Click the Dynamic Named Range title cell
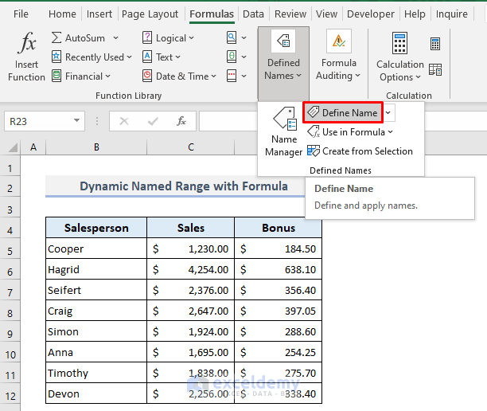Screen dimensions: 487x411 coord(183,186)
